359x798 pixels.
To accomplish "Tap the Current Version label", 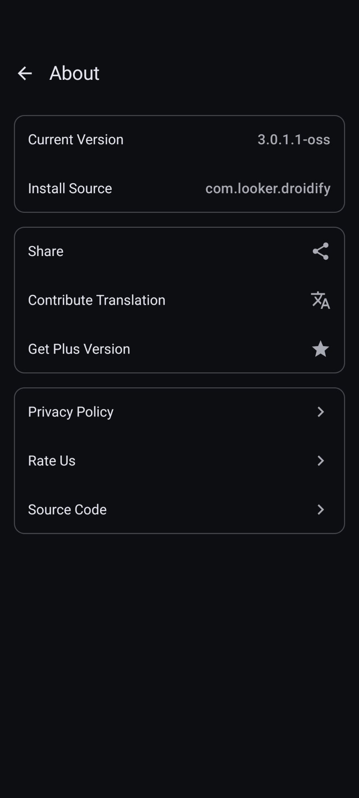I will point(76,139).
